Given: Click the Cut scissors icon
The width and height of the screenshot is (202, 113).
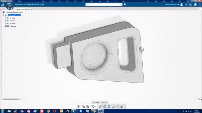Looking at the screenshot, I should tap(79, 106).
